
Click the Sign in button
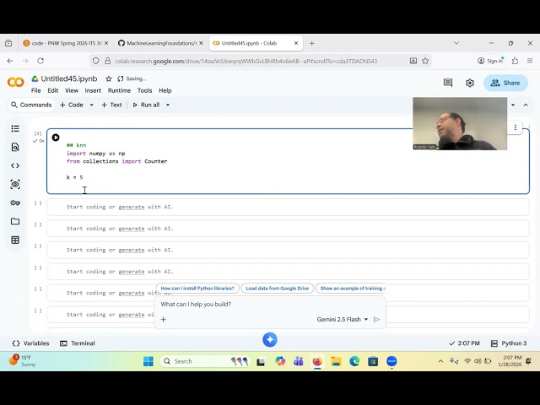[x=490, y=61]
